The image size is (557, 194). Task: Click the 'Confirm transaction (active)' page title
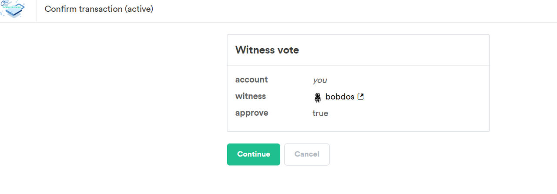tap(99, 9)
